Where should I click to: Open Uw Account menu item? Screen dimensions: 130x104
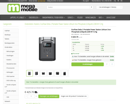[x=111, y=18]
